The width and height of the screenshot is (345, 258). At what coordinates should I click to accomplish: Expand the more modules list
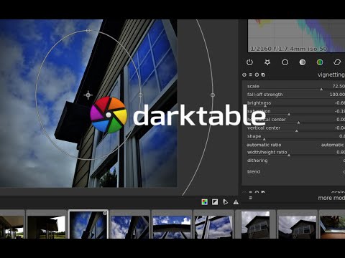331,198
